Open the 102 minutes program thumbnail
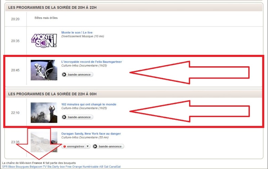 pos(44,112)
